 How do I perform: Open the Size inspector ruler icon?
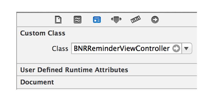[x=136, y=19]
